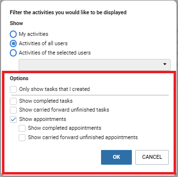The image size is (178, 177).
Task: Click inside the users selection combo box
Action: coord(95,64)
